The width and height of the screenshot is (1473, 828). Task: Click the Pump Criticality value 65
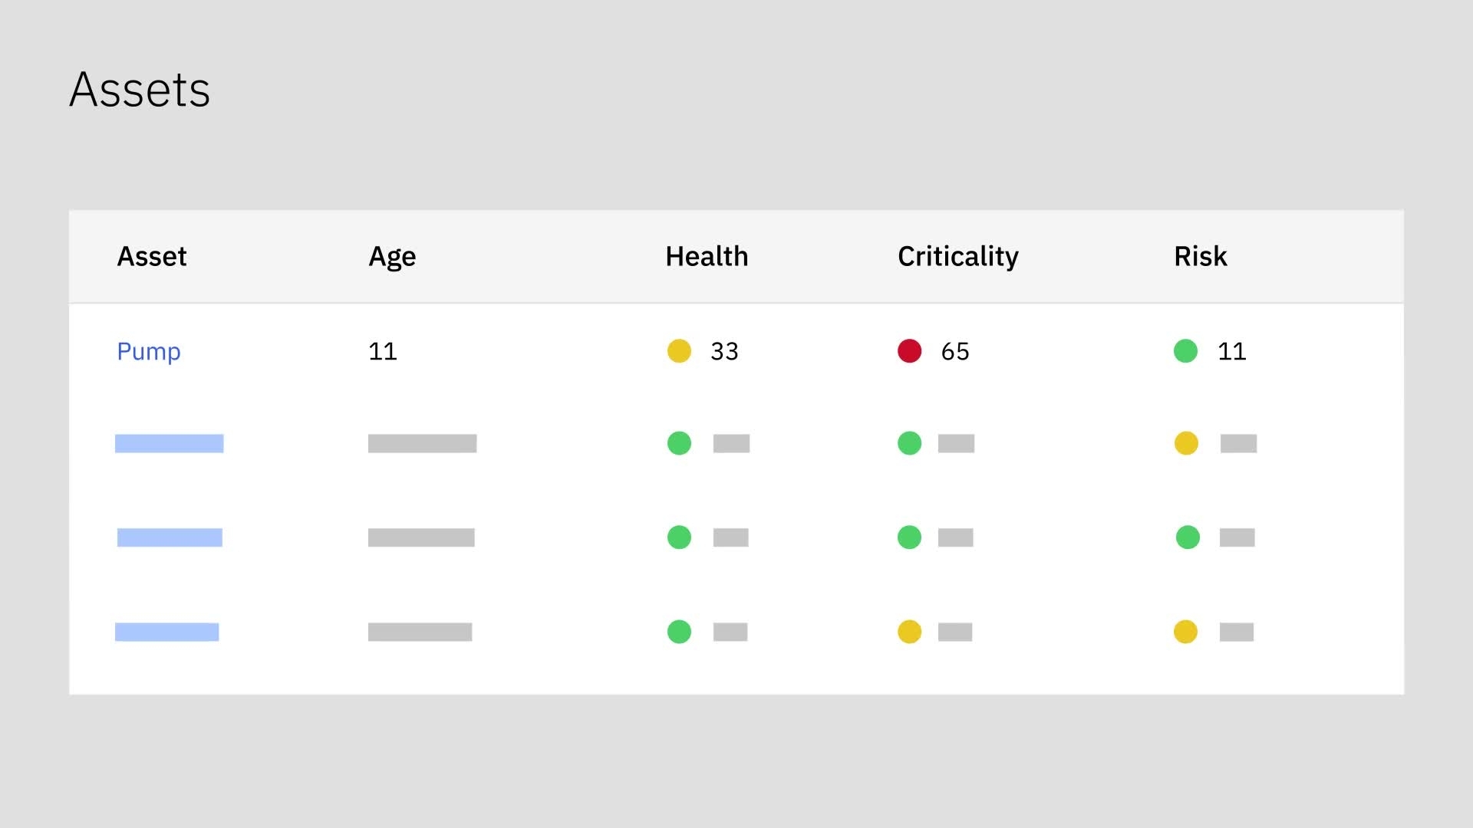pos(955,351)
